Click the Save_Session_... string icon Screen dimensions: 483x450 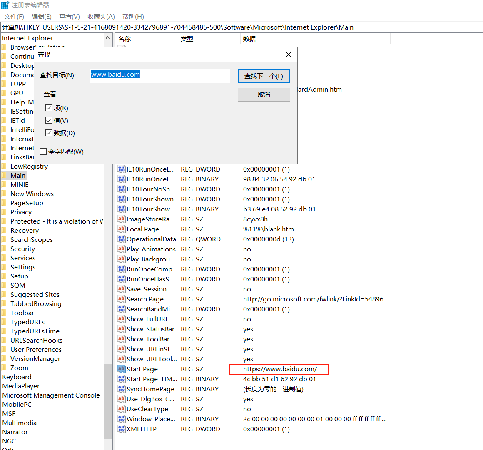pyautogui.click(x=121, y=289)
